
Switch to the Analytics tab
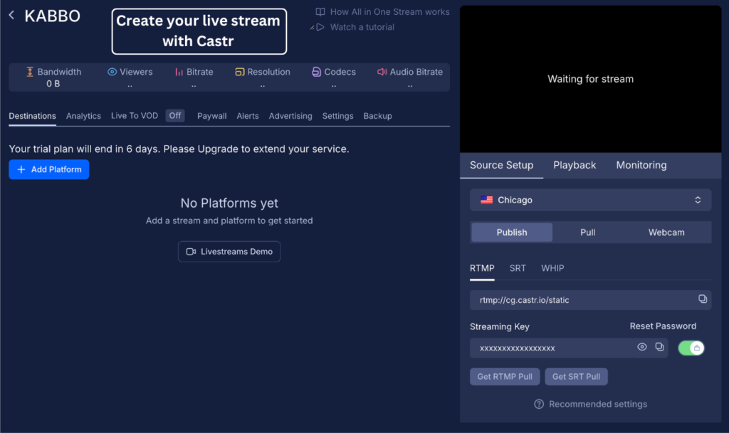83,116
